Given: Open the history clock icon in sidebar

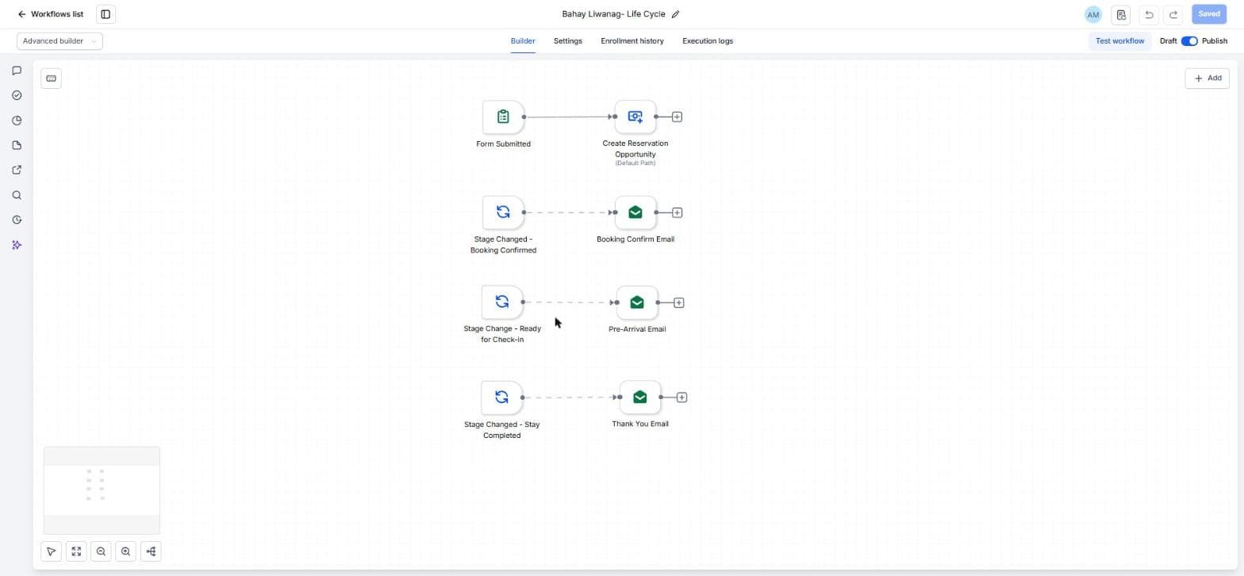Looking at the screenshot, I should (17, 220).
